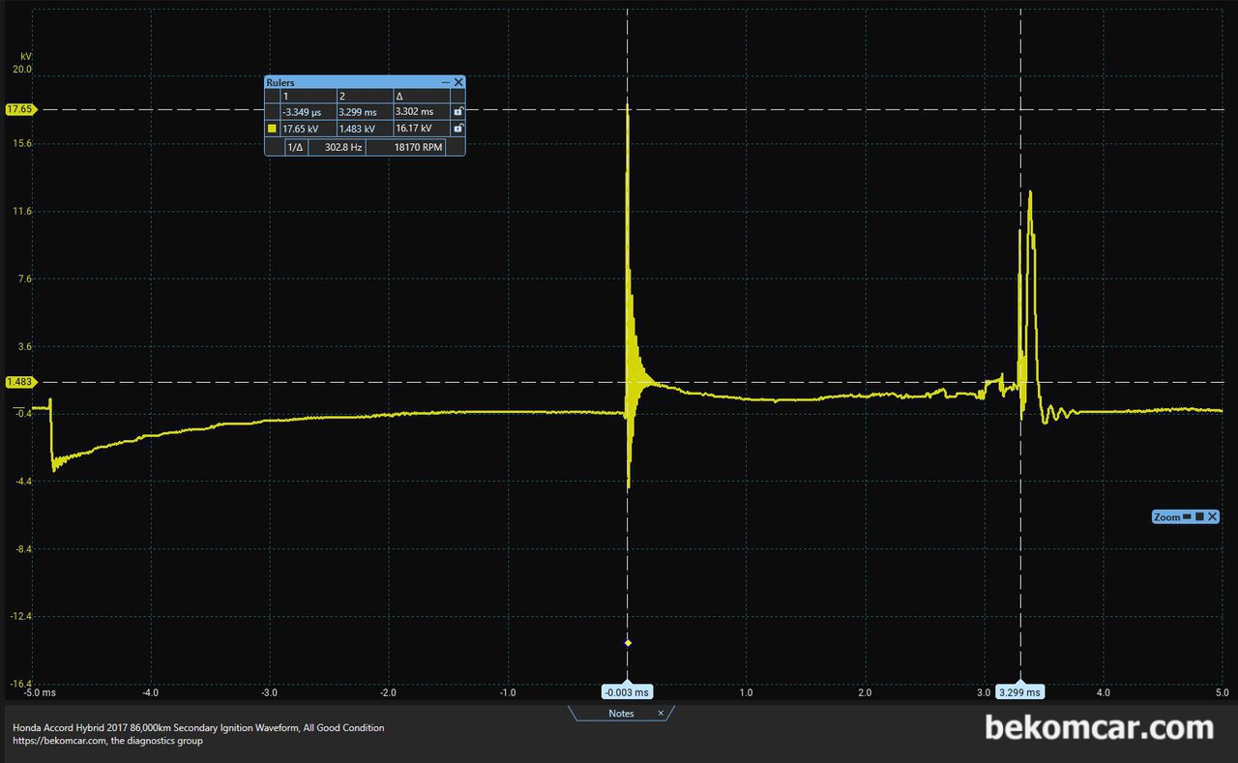1238x763 pixels.
Task: Minimize the Zoom overview panel
Action: point(1186,517)
